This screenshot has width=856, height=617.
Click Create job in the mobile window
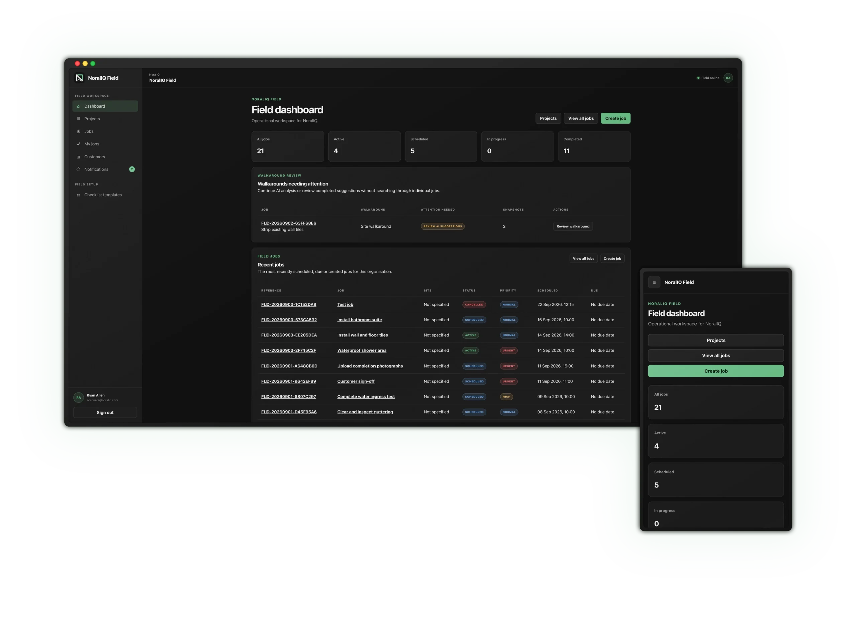click(x=716, y=371)
